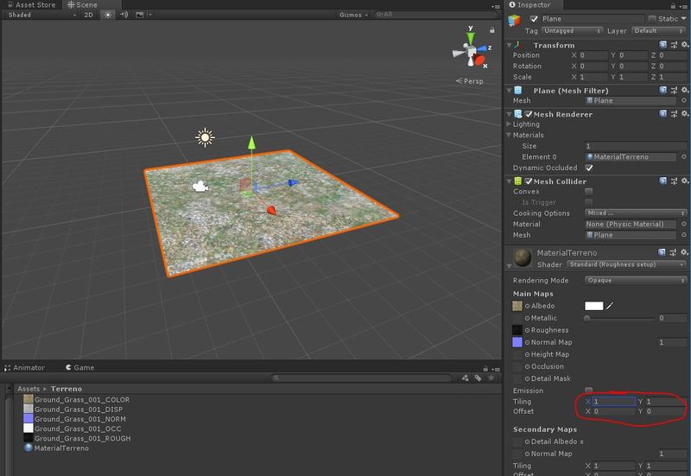Image resolution: width=691 pixels, height=476 pixels.
Task: Switch to the Animator tab
Action: pos(25,367)
